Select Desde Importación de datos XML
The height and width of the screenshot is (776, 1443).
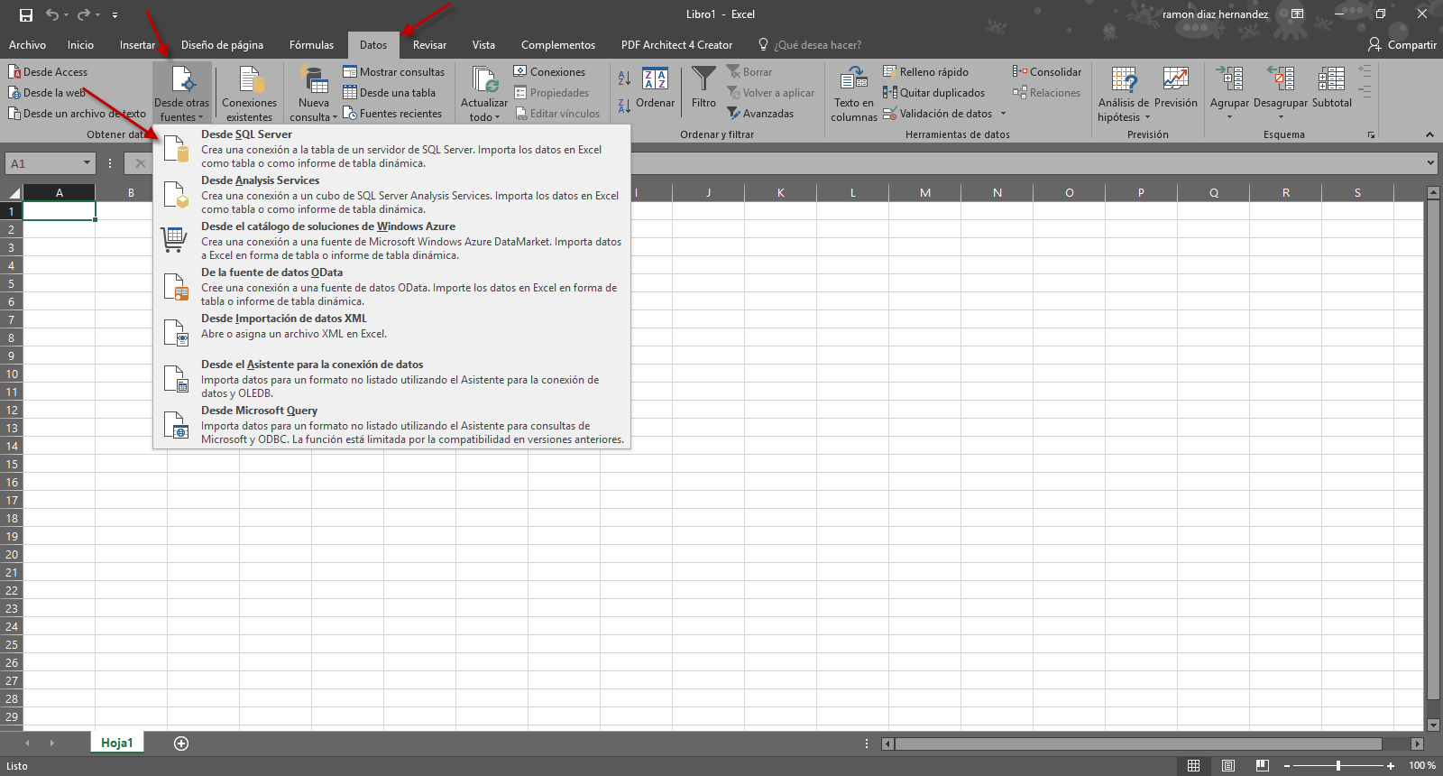tap(391, 332)
